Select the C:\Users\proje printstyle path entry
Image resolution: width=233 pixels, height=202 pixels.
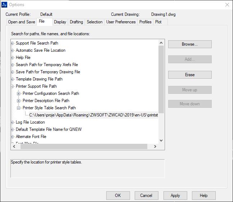94,115
